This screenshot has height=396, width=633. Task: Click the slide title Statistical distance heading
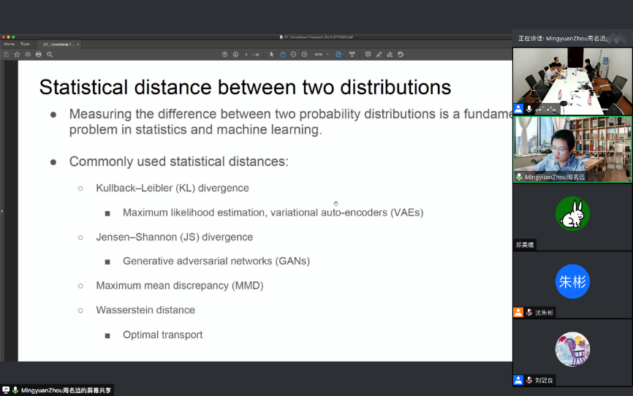tap(245, 87)
